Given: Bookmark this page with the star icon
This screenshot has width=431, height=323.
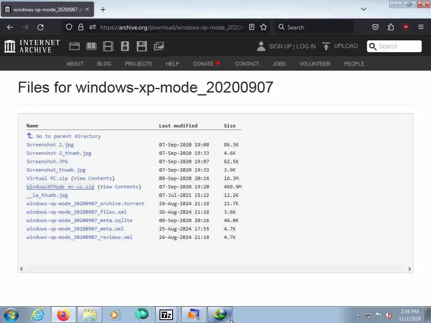Looking at the screenshot, I should [263, 27].
